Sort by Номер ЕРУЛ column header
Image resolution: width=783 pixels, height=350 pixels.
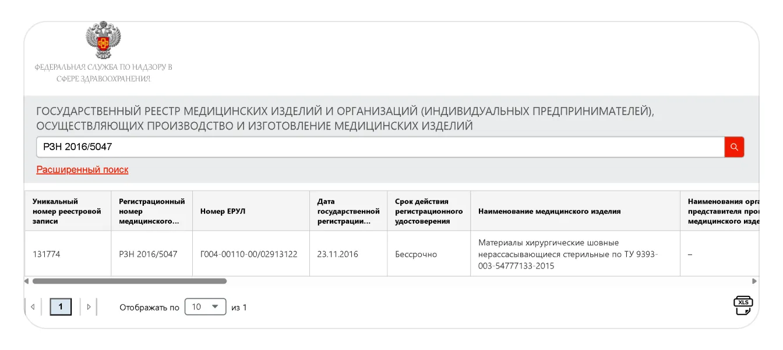[x=223, y=211]
